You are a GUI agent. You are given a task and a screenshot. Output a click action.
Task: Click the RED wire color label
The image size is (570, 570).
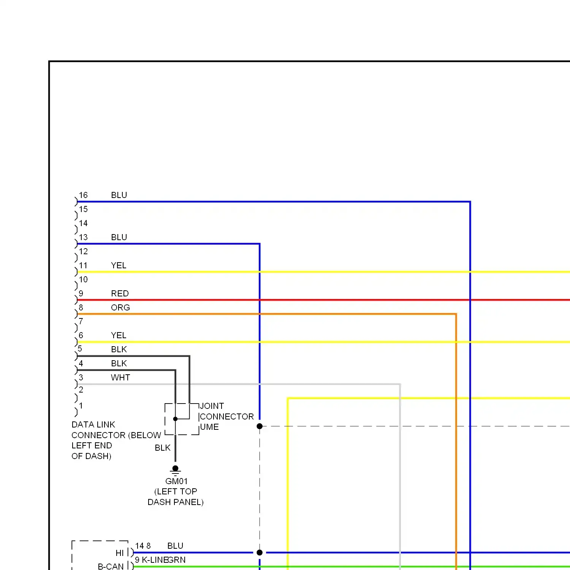click(x=120, y=294)
